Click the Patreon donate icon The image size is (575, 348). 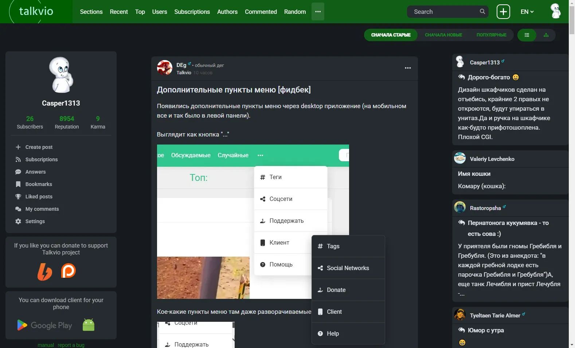coord(68,270)
